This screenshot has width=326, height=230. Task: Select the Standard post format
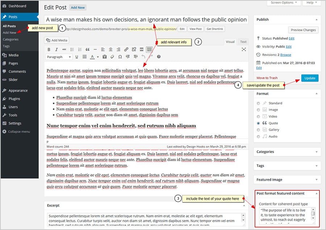(x=258, y=103)
